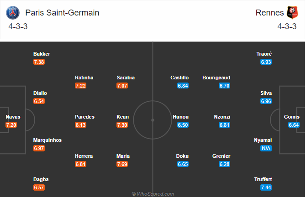The height and width of the screenshot is (197, 306).
Task: Select Bakker's 7.38 rating badge
Action: [39, 62]
